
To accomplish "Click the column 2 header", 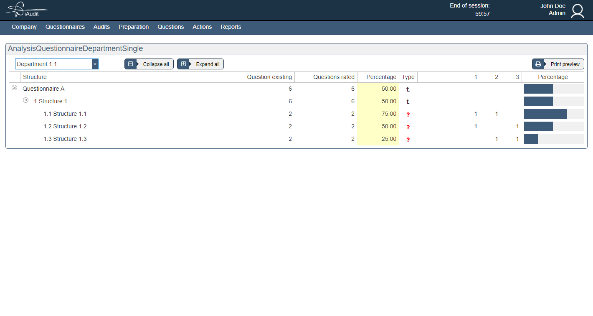I will tap(491, 77).
